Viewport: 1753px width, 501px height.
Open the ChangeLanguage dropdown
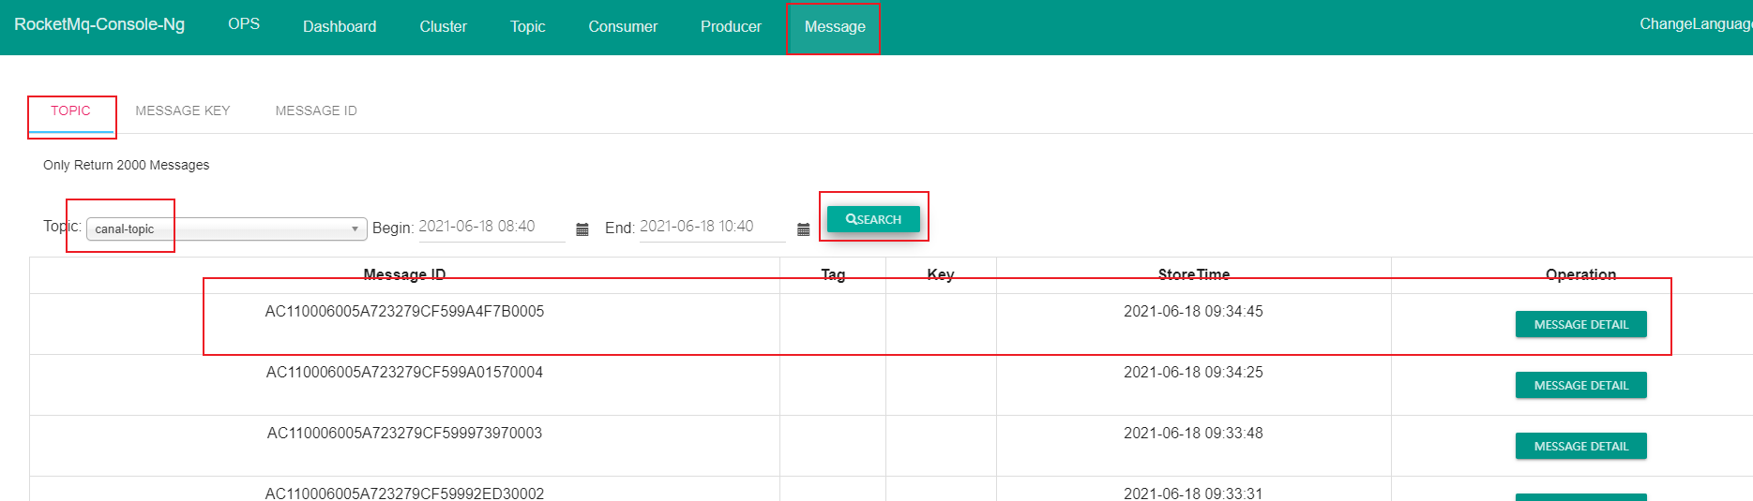tap(1694, 24)
